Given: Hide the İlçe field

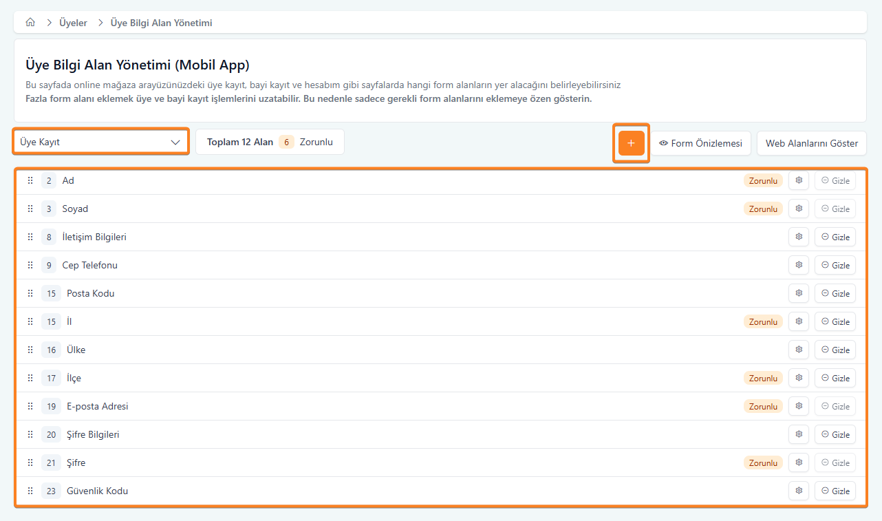Looking at the screenshot, I should (x=835, y=379).
